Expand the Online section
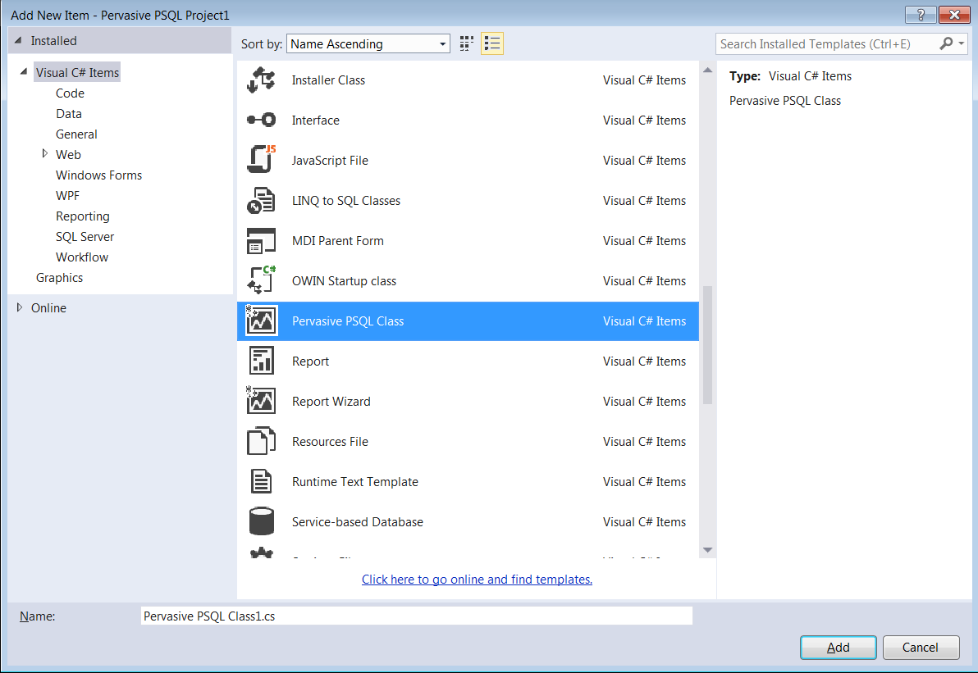Screen dimensions: 978x673 [x=20, y=307]
